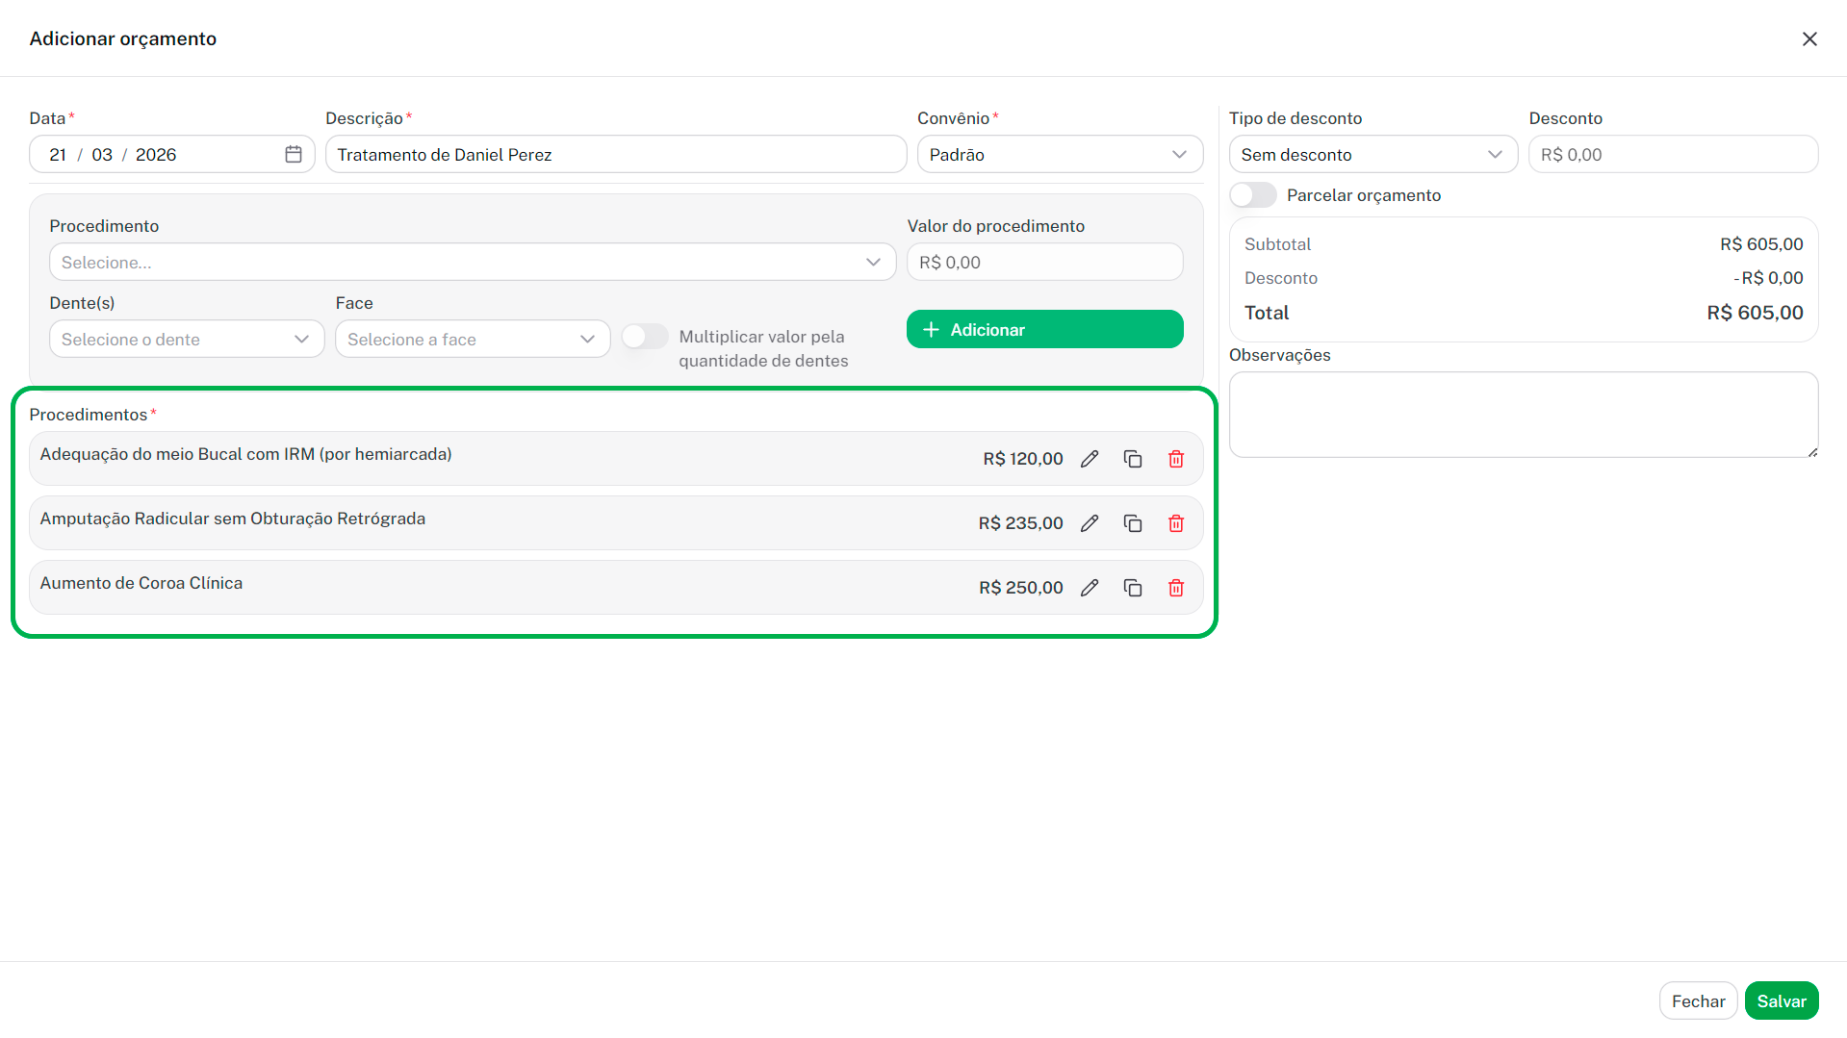The width and height of the screenshot is (1847, 1038).
Task: Open the Face selection dropdown
Action: click(x=472, y=339)
